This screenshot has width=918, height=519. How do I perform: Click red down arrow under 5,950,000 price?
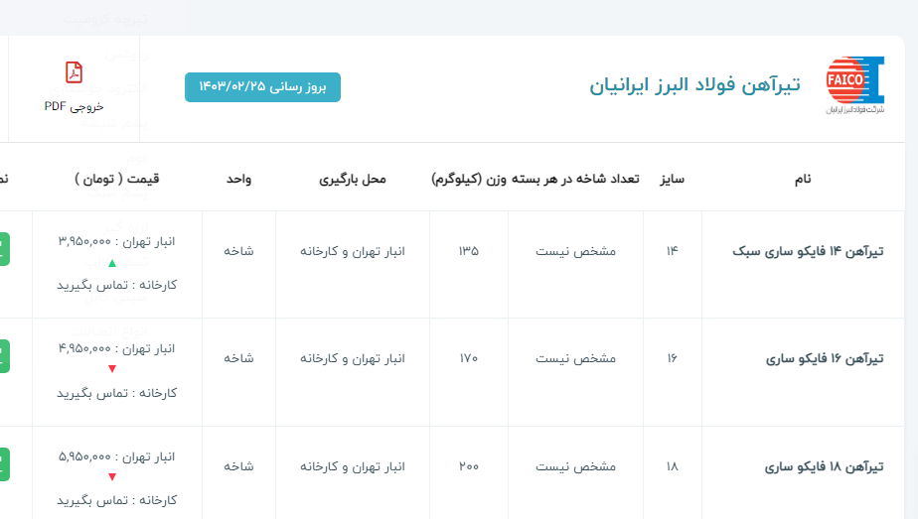(112, 477)
